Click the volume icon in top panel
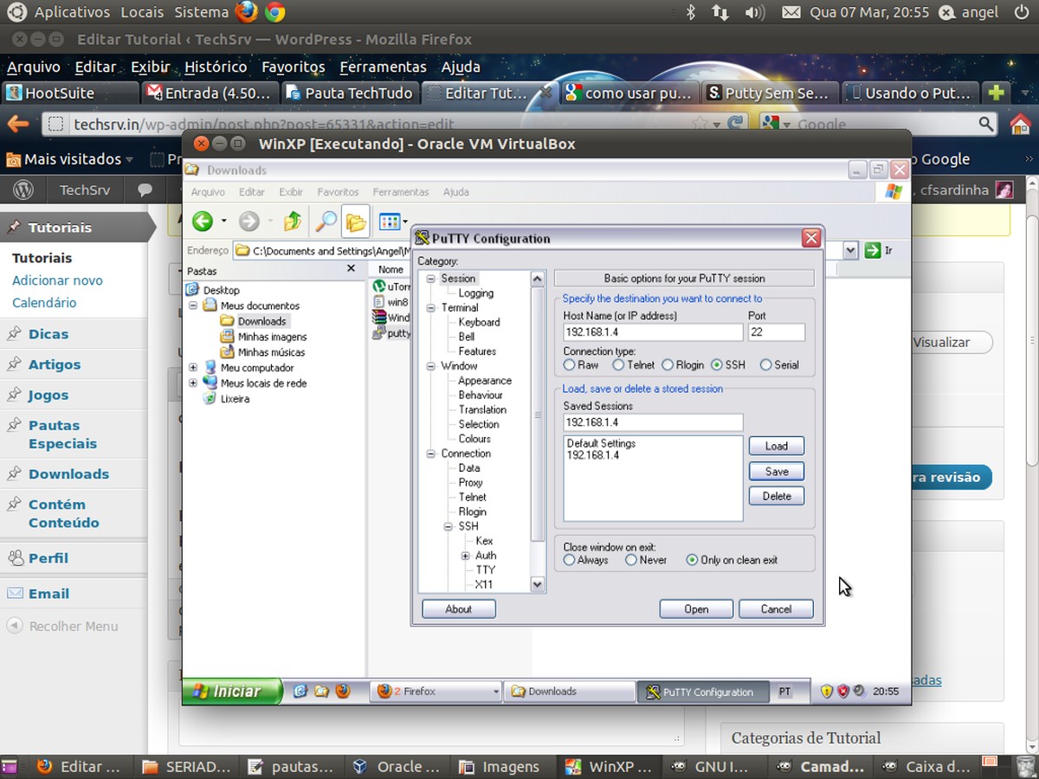 754,12
